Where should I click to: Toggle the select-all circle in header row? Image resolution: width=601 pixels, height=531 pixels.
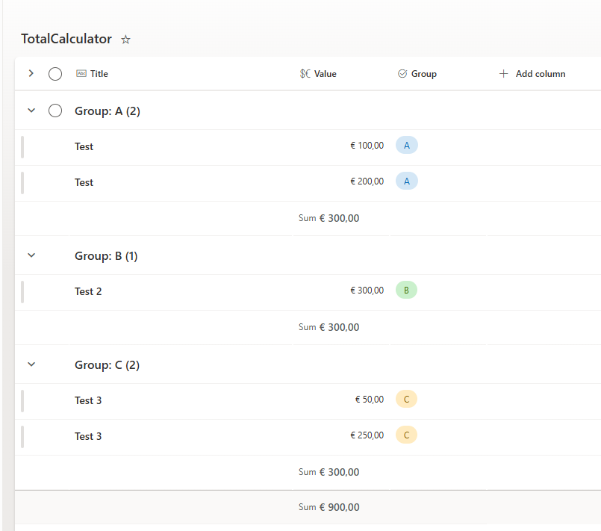[55, 74]
